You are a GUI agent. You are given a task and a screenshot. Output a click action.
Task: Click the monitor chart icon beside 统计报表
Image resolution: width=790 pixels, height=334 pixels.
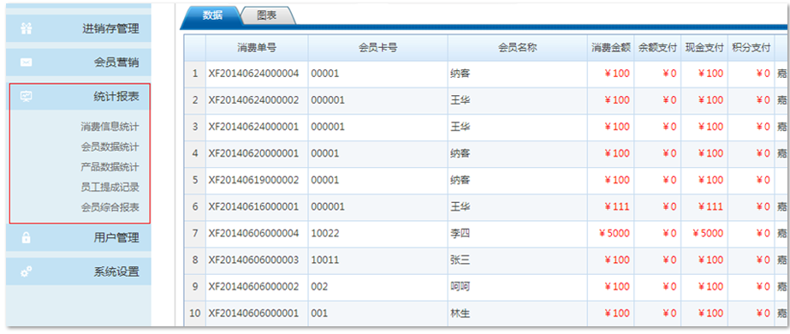pos(27,97)
